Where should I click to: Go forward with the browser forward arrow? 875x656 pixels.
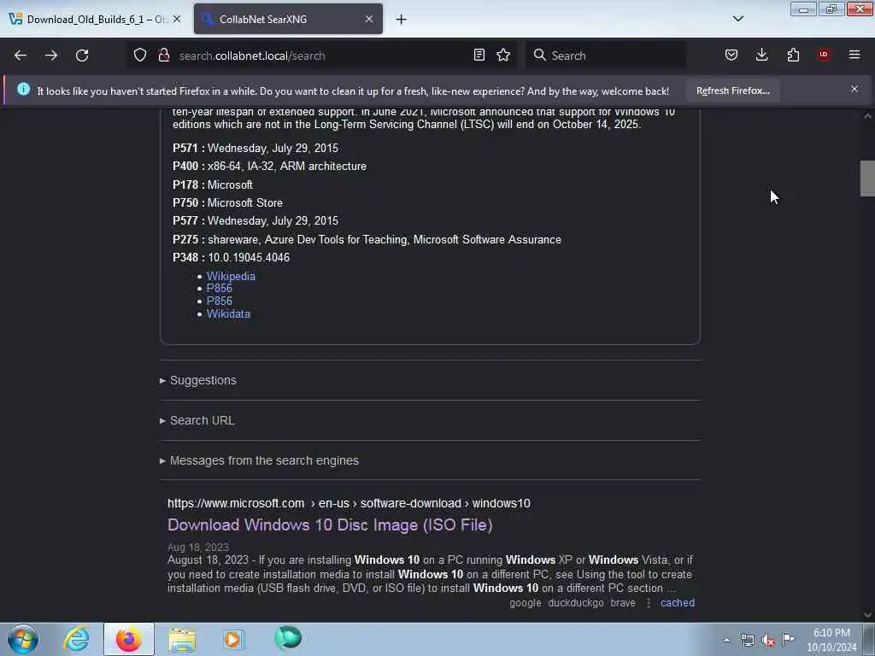(51, 56)
